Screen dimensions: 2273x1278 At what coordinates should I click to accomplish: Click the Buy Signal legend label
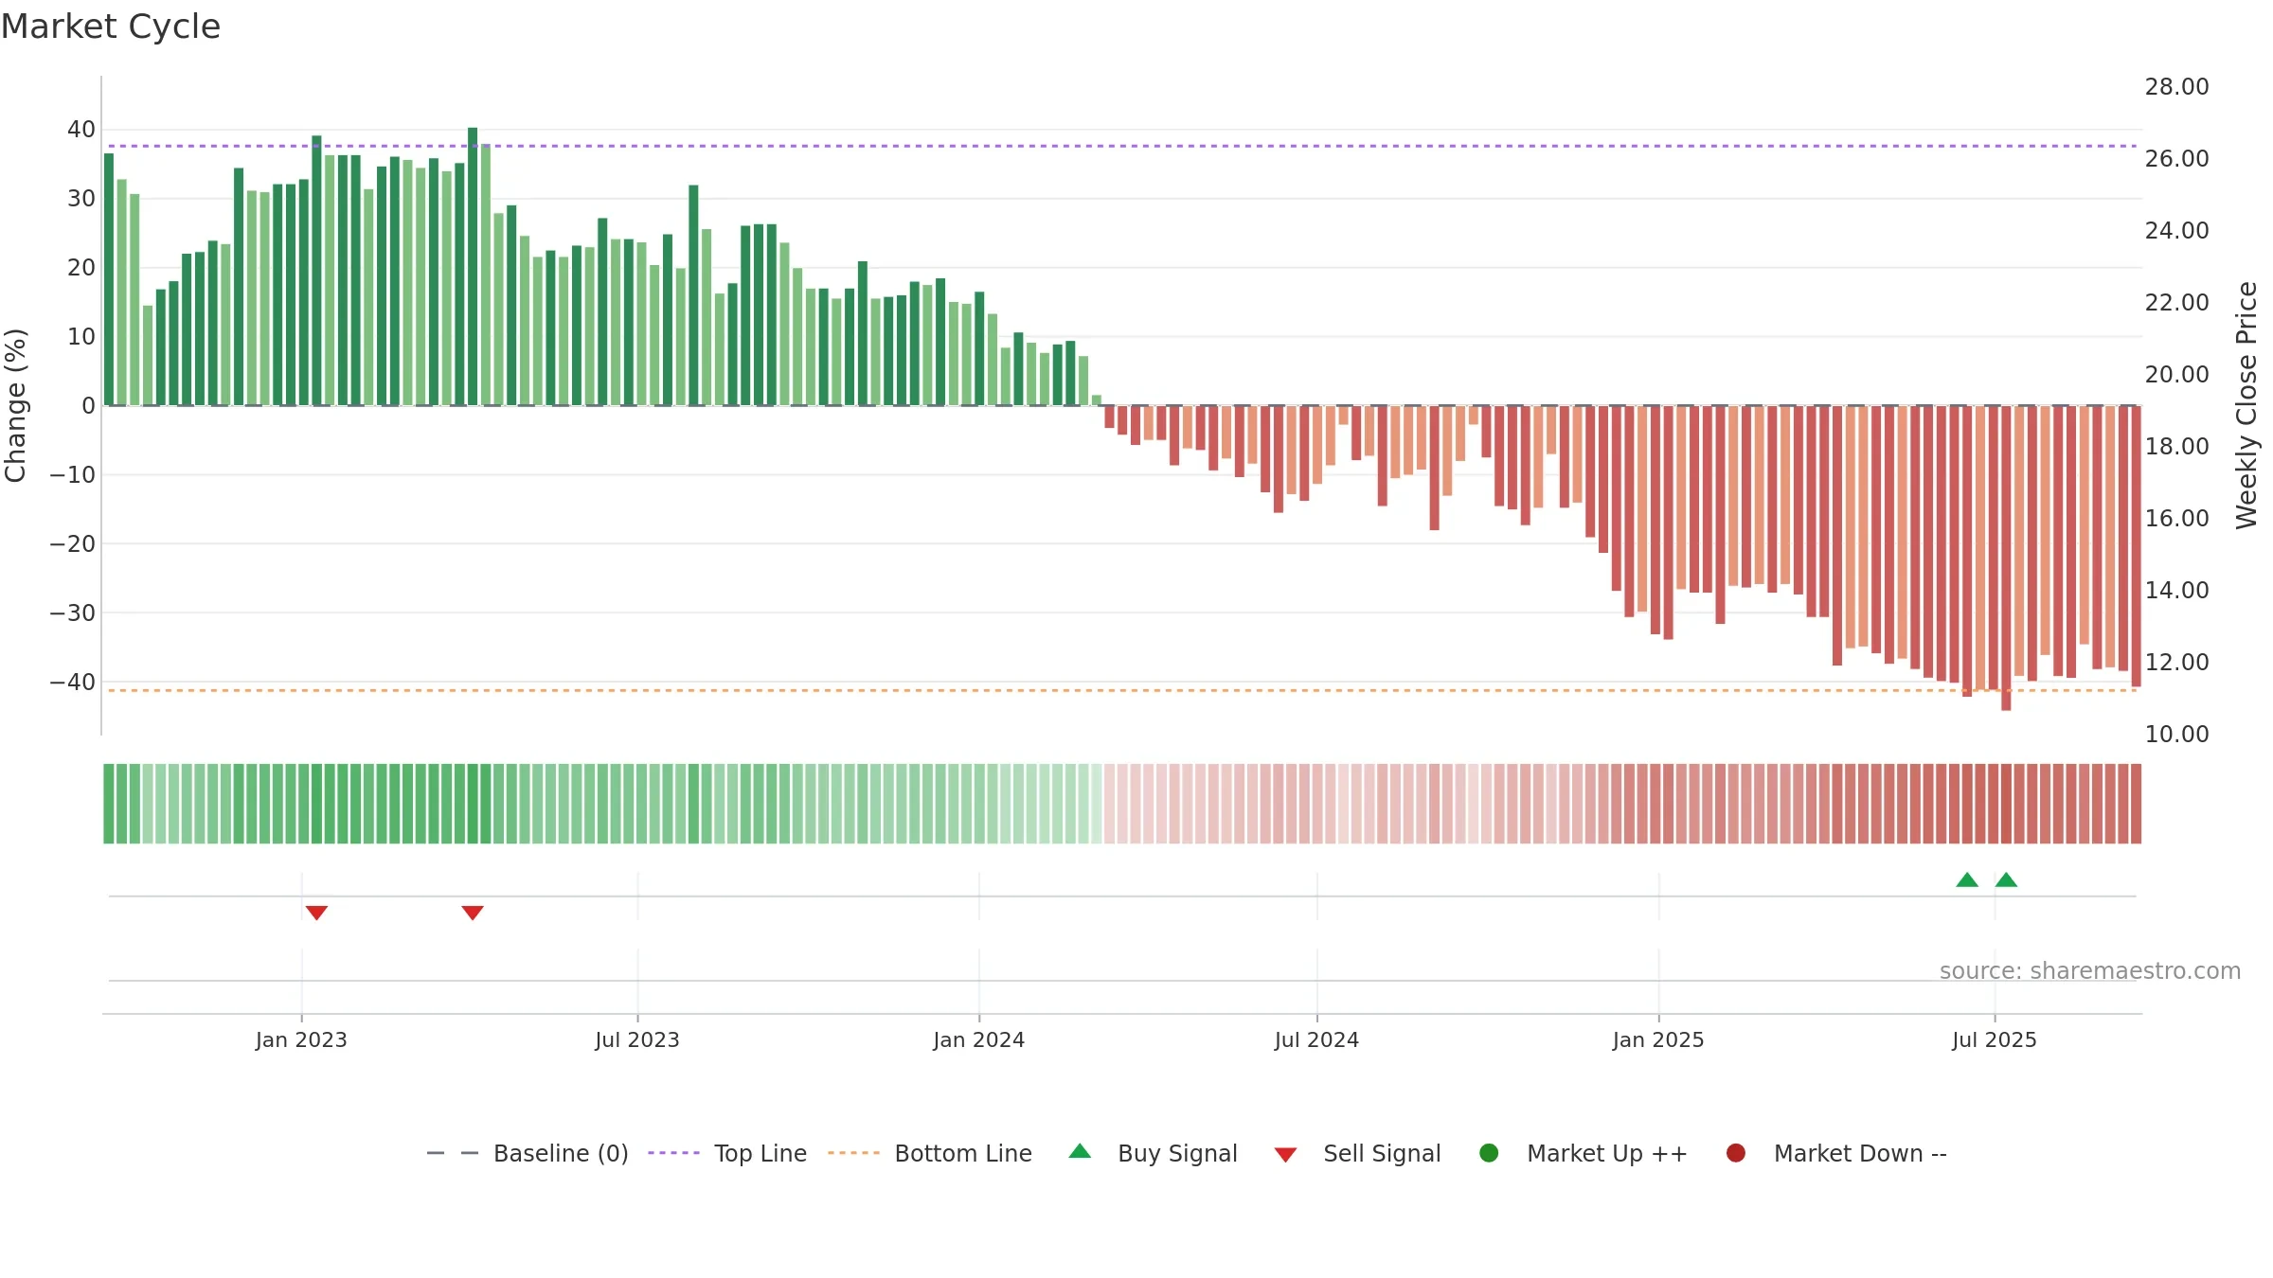coord(1177,1153)
